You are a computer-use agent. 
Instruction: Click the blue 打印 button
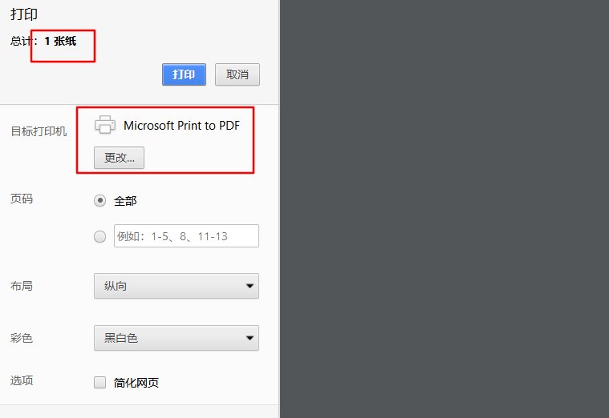(x=184, y=74)
